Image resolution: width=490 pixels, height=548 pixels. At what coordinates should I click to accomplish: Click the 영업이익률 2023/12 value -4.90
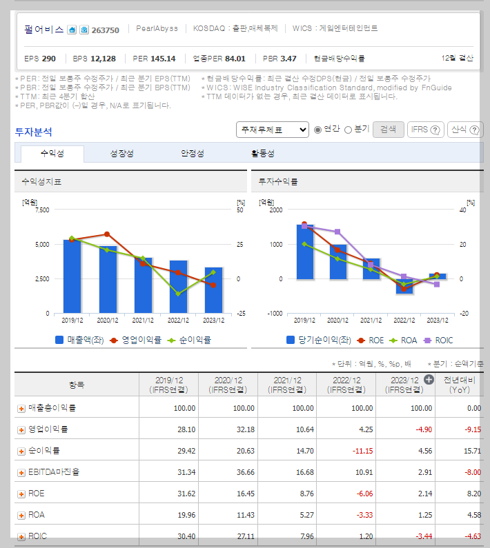click(x=424, y=429)
